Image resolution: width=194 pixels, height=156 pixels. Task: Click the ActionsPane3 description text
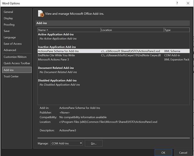[x=68, y=130]
